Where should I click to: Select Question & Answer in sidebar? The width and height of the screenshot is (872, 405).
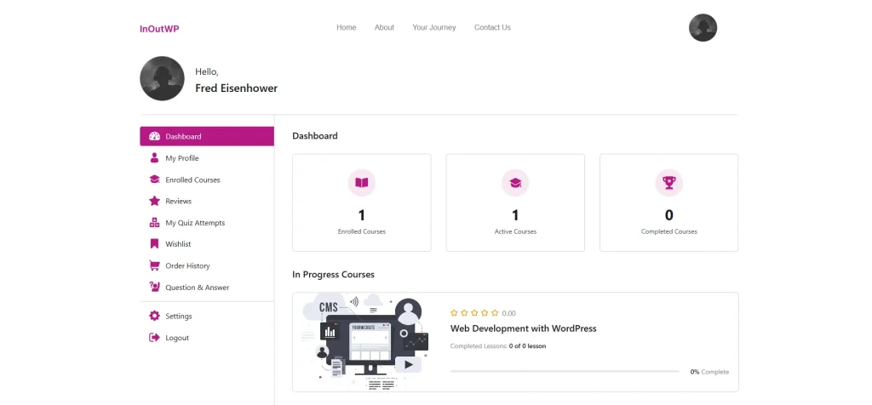point(197,288)
